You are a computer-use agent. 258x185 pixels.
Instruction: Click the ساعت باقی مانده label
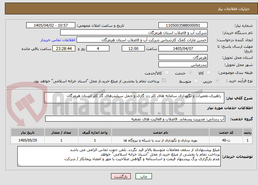(36, 49)
